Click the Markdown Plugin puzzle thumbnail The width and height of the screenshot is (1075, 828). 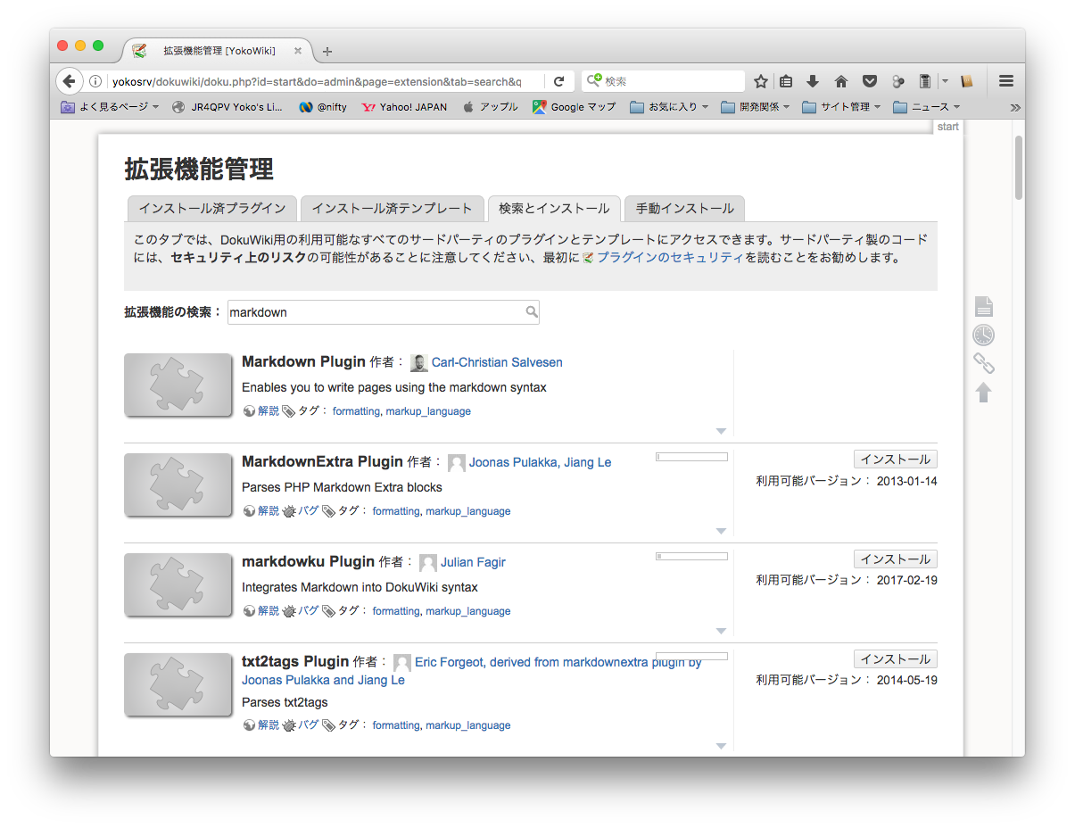(x=178, y=385)
